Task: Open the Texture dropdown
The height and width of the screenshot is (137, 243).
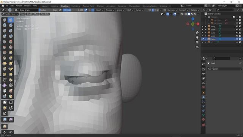Action: [x=110, y=10]
